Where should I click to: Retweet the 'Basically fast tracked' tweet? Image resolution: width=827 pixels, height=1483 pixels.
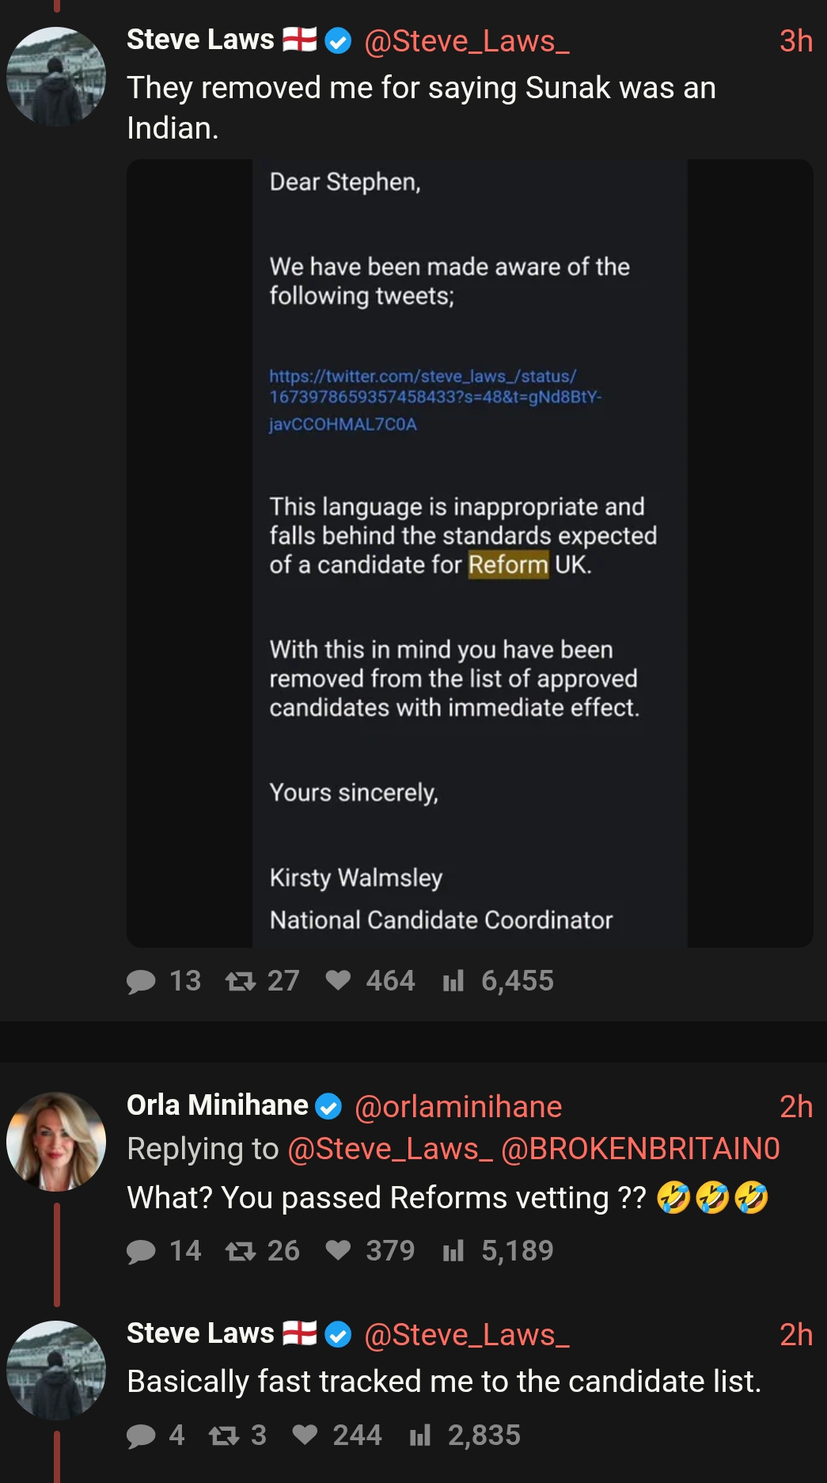224,1436
